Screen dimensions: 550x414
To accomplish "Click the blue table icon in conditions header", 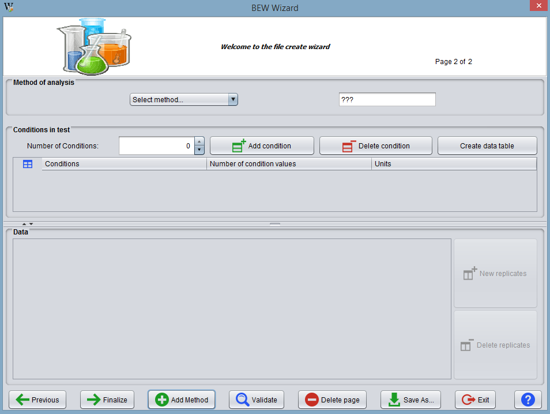I will pyautogui.click(x=28, y=164).
